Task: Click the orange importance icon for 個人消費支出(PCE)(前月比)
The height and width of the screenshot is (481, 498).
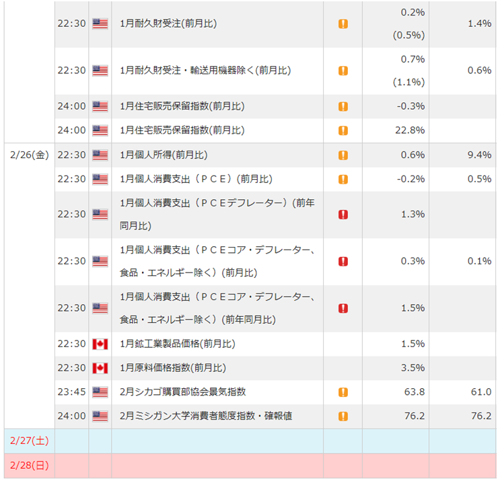Action: pyautogui.click(x=343, y=180)
